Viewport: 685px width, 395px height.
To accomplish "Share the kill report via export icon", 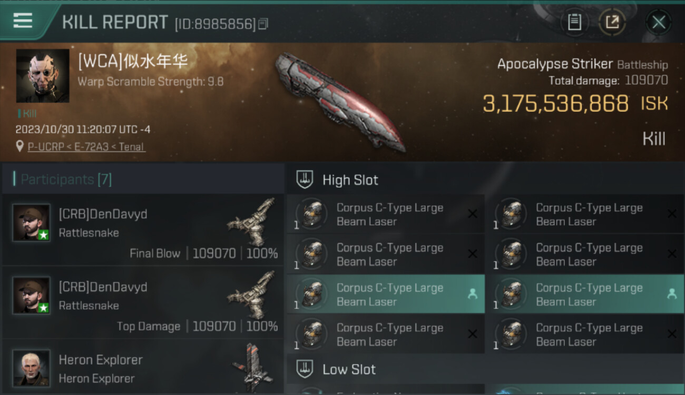I will pos(612,22).
